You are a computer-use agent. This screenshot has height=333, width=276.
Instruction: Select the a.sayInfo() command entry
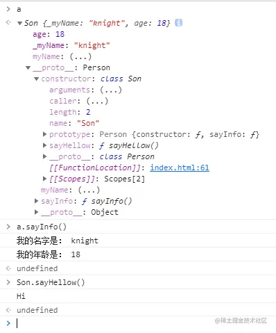(42, 227)
